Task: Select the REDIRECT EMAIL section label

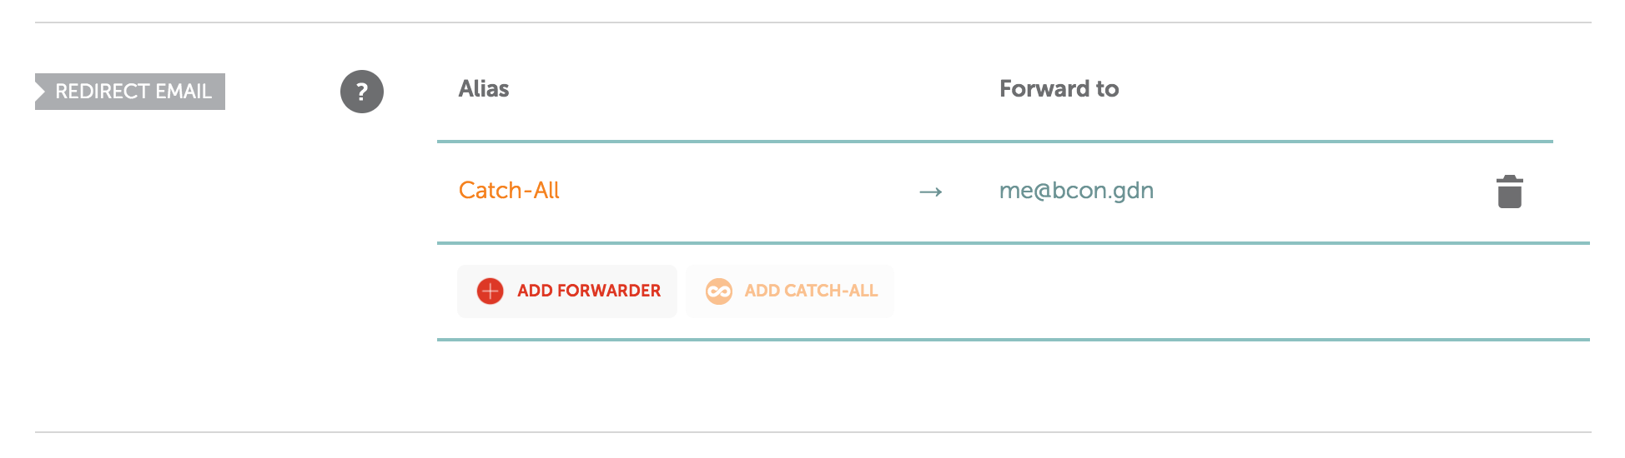Action: click(133, 92)
